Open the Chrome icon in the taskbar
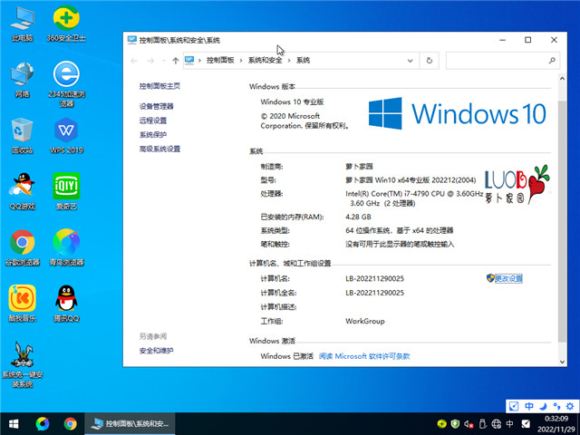Image resolution: width=580 pixels, height=435 pixels. [x=71, y=424]
